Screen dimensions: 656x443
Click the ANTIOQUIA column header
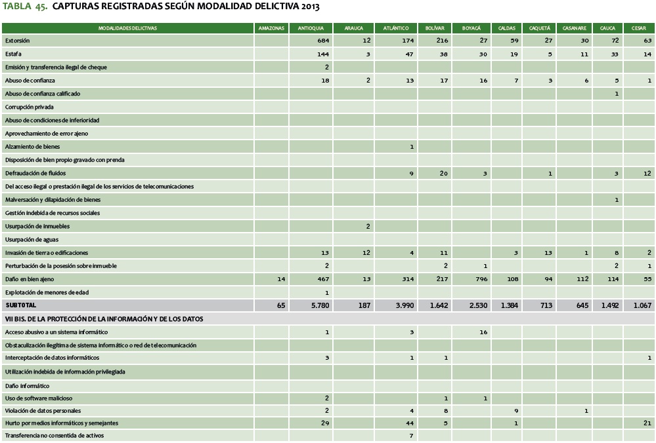point(310,28)
